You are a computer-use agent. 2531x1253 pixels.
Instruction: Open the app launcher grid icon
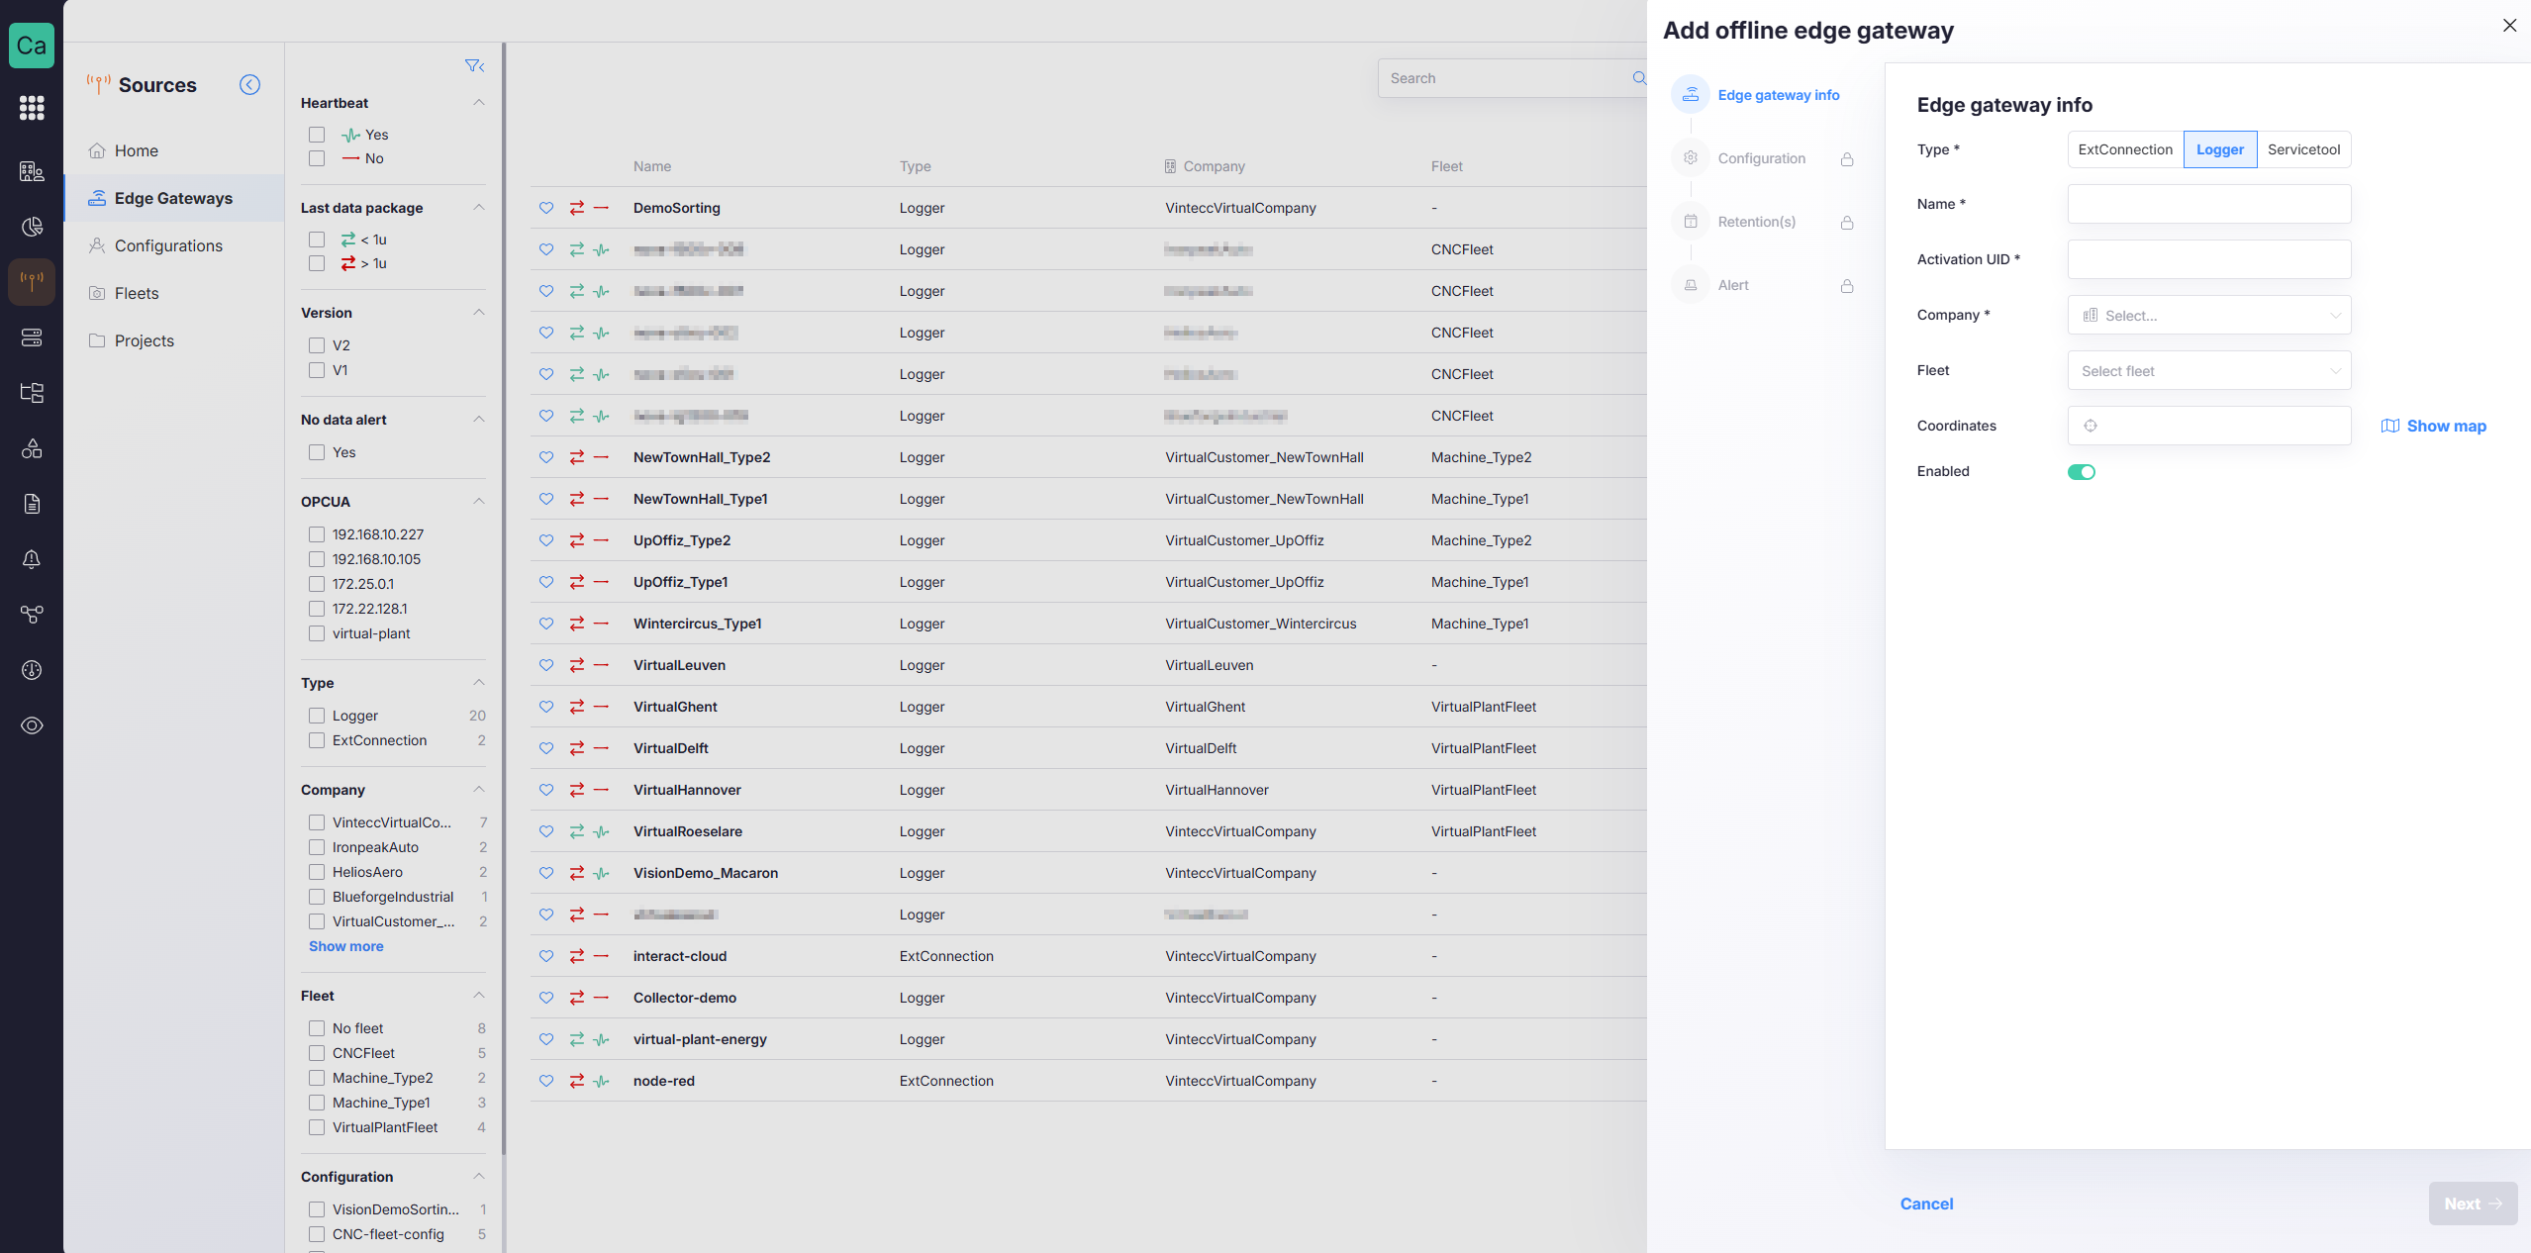[32, 108]
